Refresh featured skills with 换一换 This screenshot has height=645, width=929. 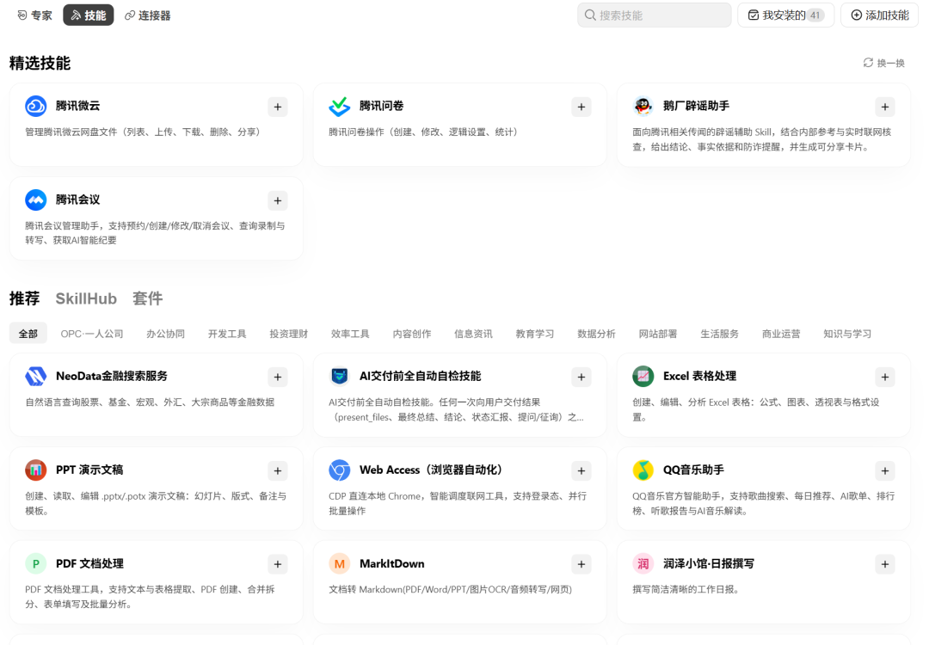pyautogui.click(x=884, y=63)
